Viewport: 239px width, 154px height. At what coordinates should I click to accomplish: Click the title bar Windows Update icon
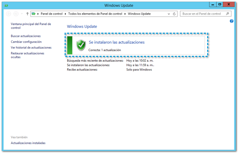click(6, 5)
